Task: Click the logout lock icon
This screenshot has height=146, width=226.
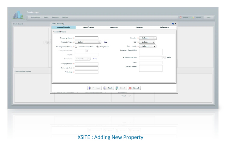Action: point(193,17)
